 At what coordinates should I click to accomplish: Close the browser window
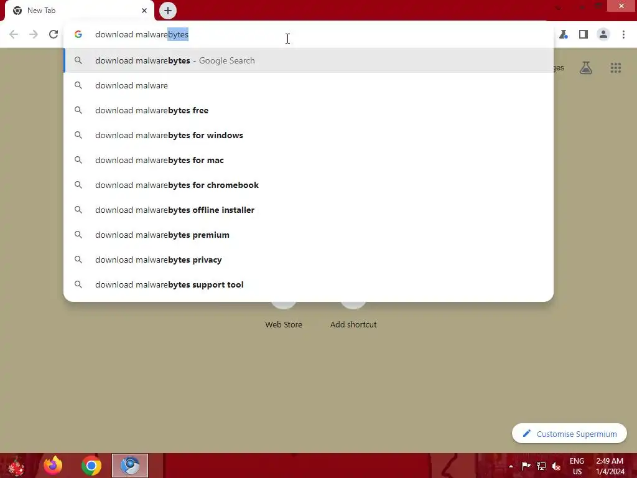[x=621, y=6]
